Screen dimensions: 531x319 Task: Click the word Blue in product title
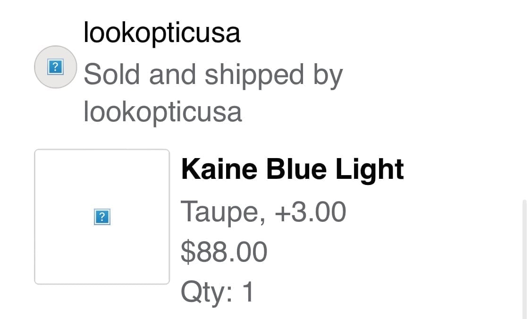click(x=296, y=169)
